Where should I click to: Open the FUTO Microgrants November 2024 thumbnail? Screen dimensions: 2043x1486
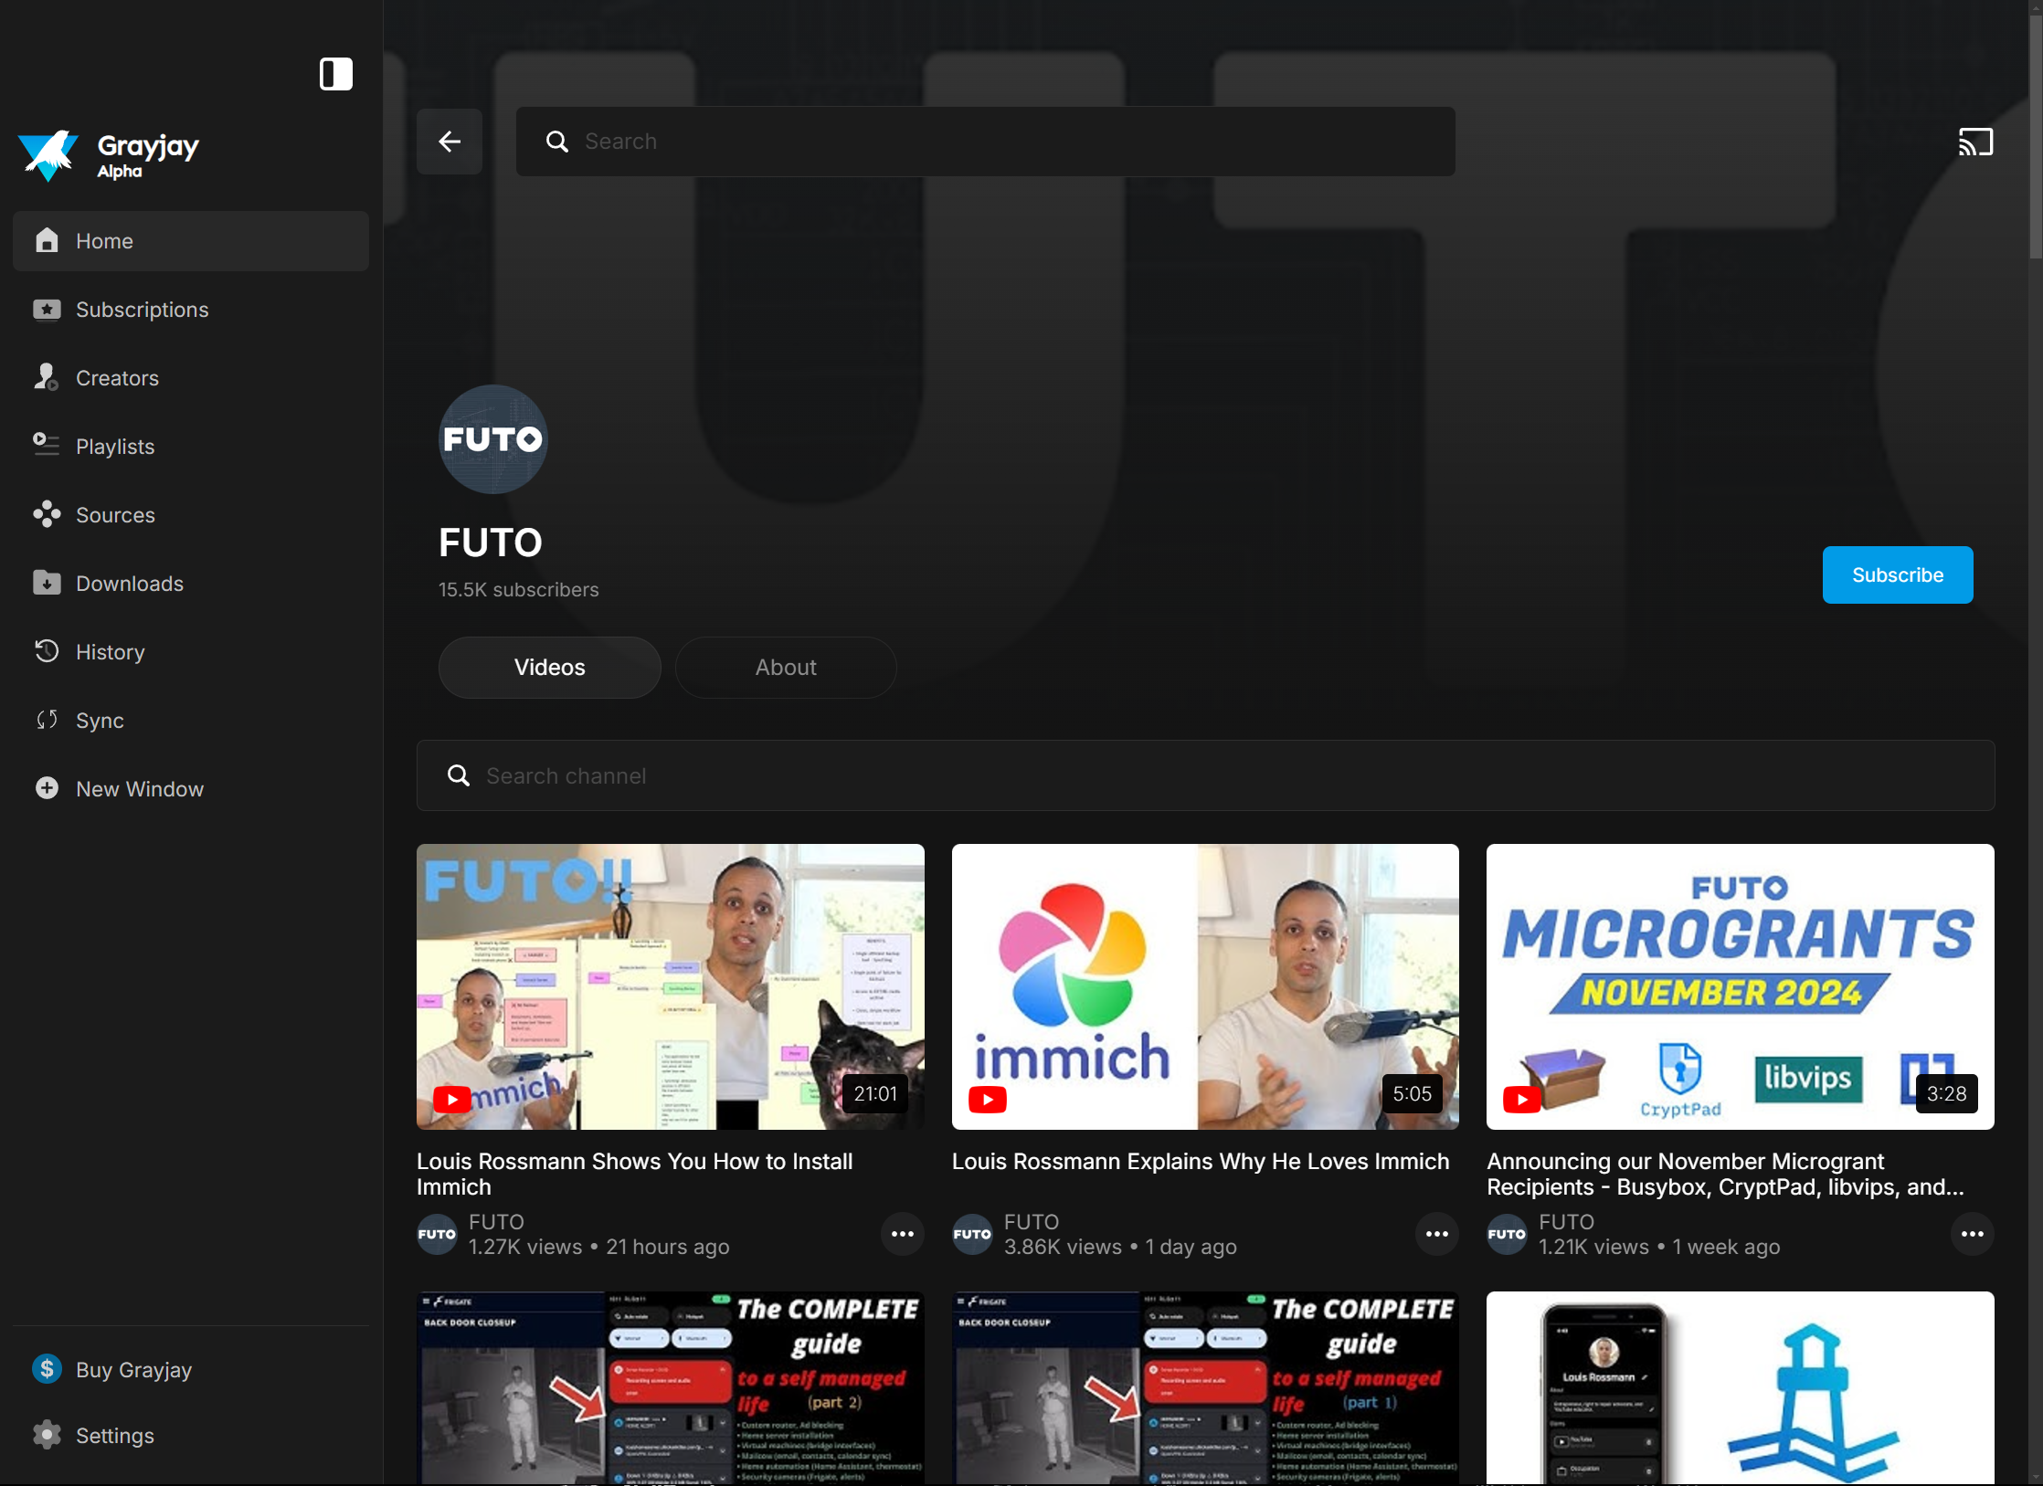tap(1740, 986)
